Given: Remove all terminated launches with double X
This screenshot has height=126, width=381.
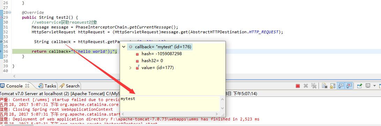Looking at the screenshot, I should tap(314, 86).
